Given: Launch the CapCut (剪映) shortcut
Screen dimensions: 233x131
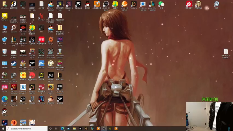Looking at the screenshot, I should tap(78, 5).
